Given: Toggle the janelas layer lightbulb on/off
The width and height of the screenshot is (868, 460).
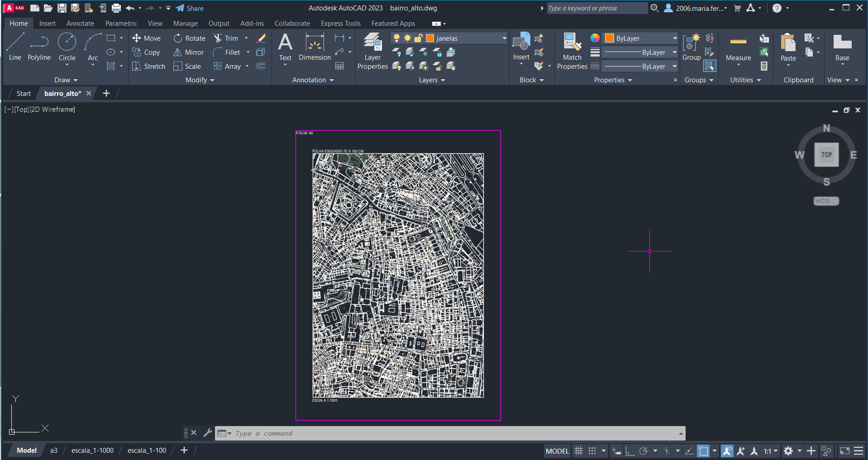Looking at the screenshot, I should pyautogui.click(x=397, y=38).
